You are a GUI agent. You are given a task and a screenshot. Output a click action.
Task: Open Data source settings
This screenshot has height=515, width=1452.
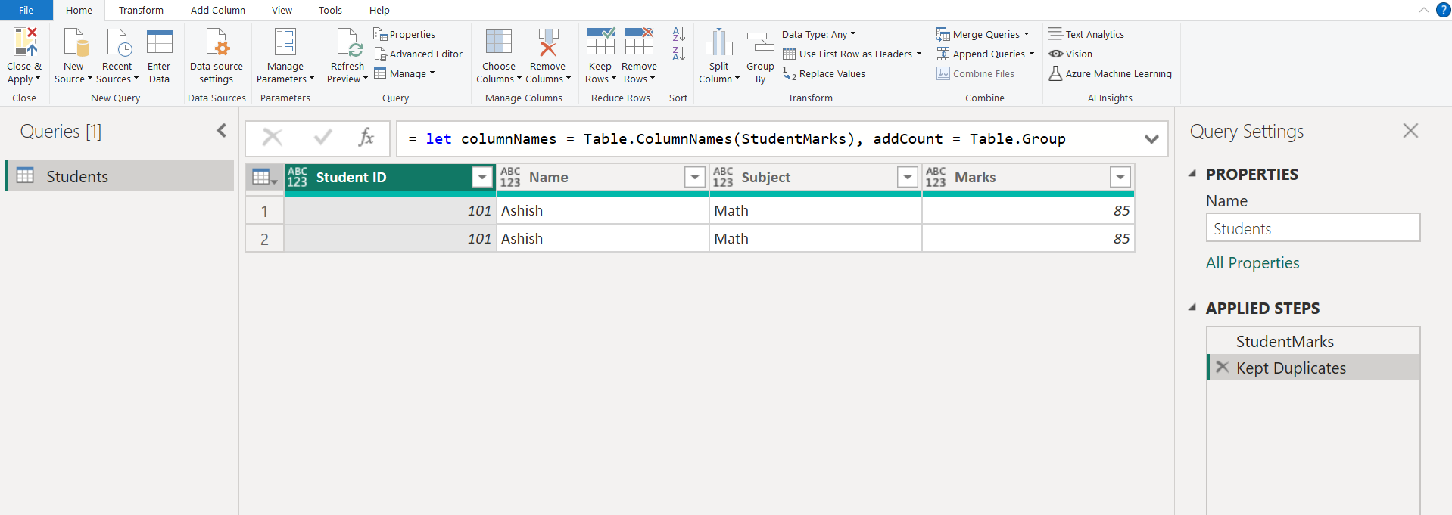[217, 42]
